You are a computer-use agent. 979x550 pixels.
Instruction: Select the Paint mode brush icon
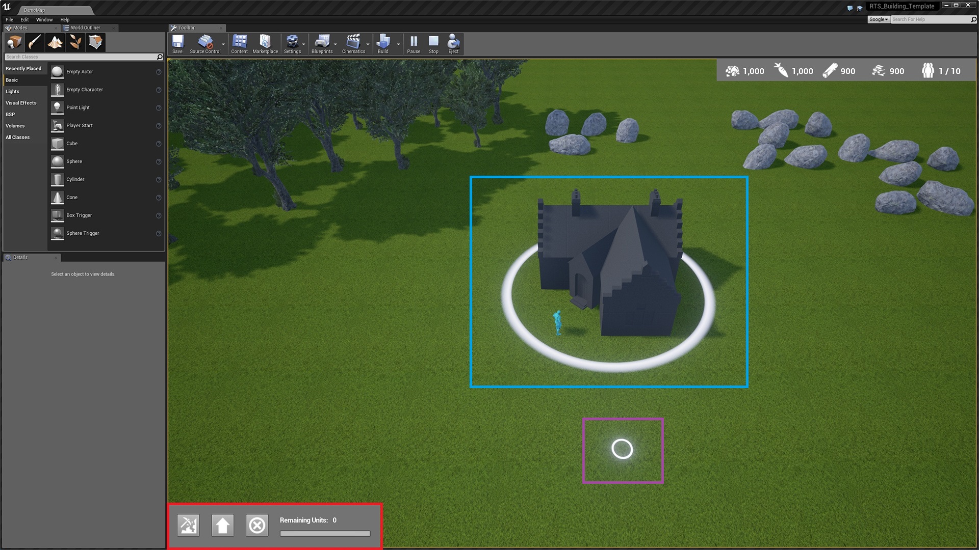point(35,42)
